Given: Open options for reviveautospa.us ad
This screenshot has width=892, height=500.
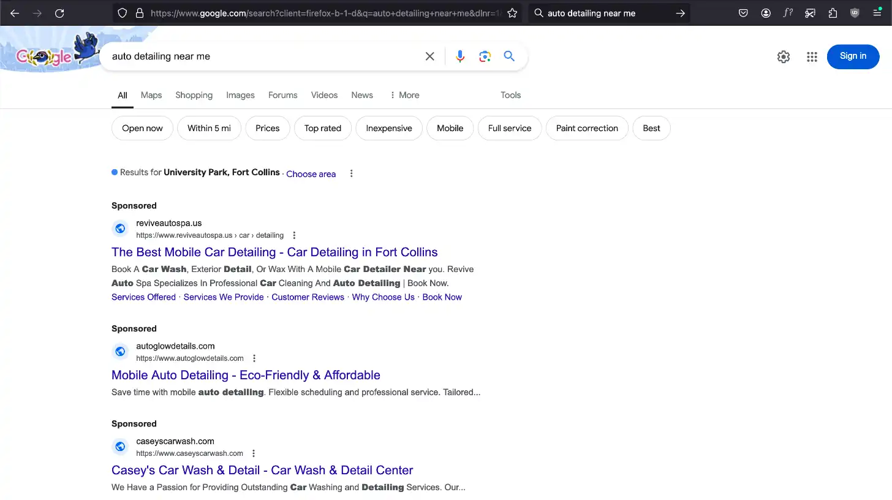Looking at the screenshot, I should pos(294,235).
